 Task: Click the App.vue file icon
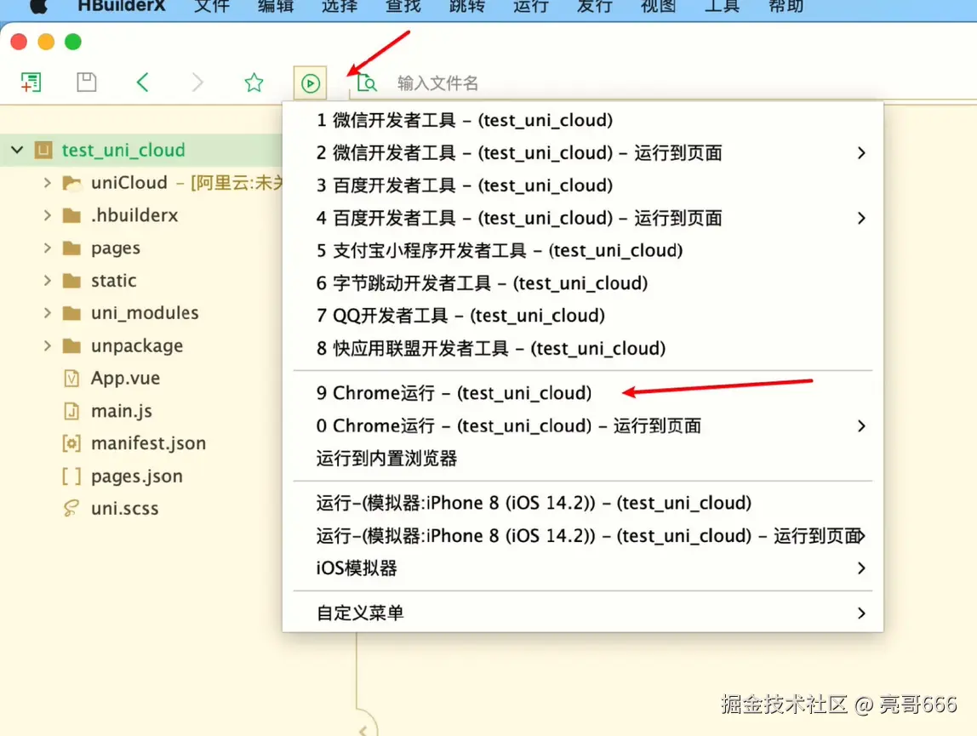click(x=71, y=379)
